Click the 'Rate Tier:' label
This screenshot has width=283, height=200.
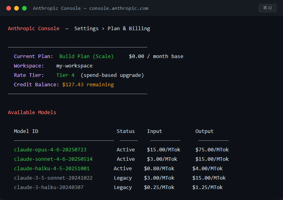tap(29, 75)
